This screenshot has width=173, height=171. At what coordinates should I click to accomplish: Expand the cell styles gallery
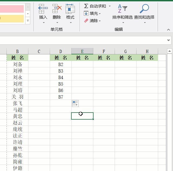[28, 21]
